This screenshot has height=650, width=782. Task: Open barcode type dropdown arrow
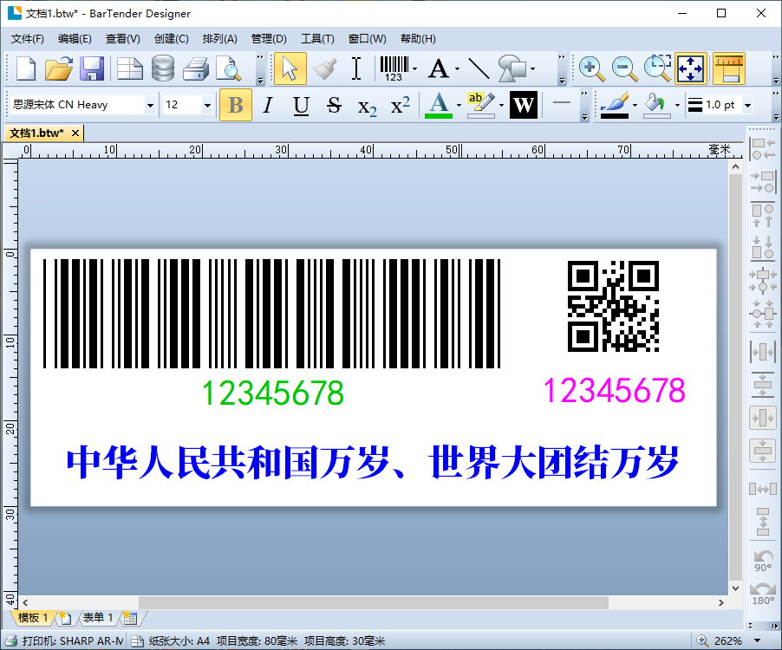(414, 68)
